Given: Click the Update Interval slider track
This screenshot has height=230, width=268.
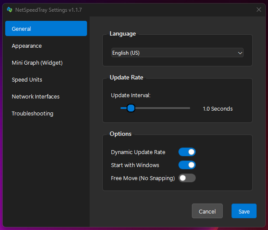Looking at the screenshot, I should (155, 108).
